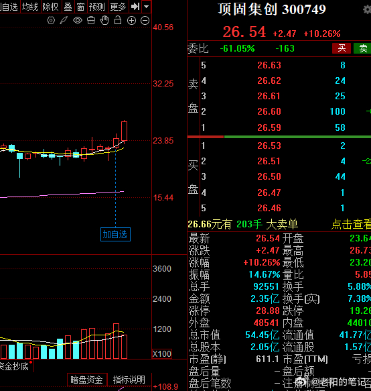371x391 pixels.
Task: Zoom out with minus circle icon
Action: point(145,20)
